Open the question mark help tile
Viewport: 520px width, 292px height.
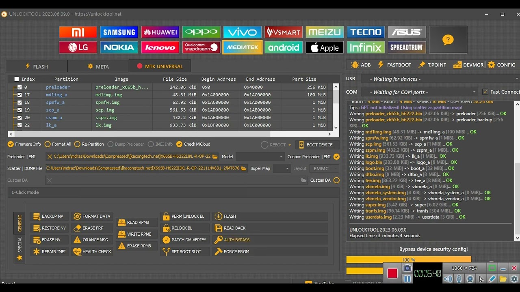(x=448, y=40)
